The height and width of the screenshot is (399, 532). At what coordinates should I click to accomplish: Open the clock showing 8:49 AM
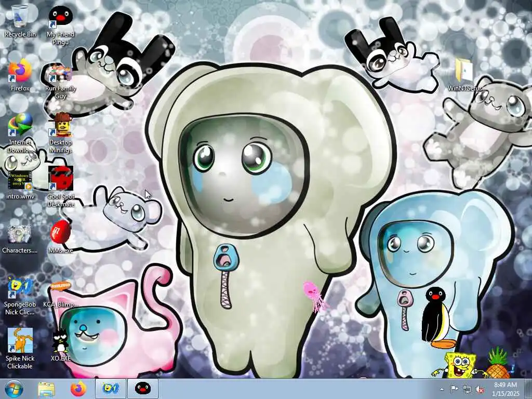506,389
